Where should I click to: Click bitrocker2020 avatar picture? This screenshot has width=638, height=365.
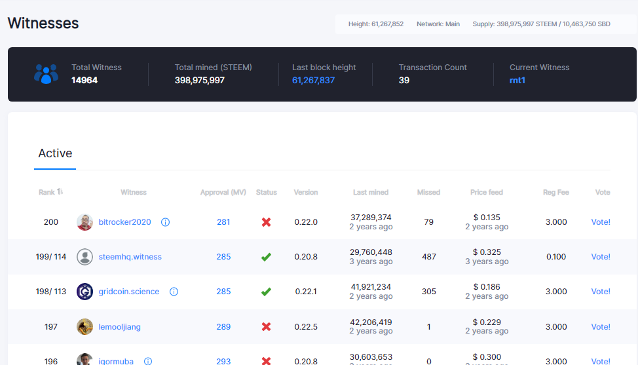[x=84, y=222]
